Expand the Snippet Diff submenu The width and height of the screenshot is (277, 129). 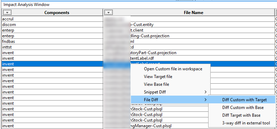(x=170, y=92)
